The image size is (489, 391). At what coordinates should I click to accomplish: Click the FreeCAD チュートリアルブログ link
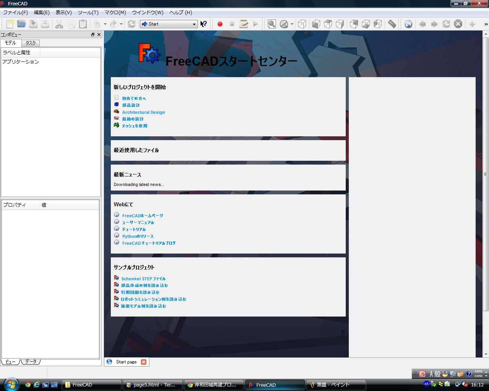[149, 243]
